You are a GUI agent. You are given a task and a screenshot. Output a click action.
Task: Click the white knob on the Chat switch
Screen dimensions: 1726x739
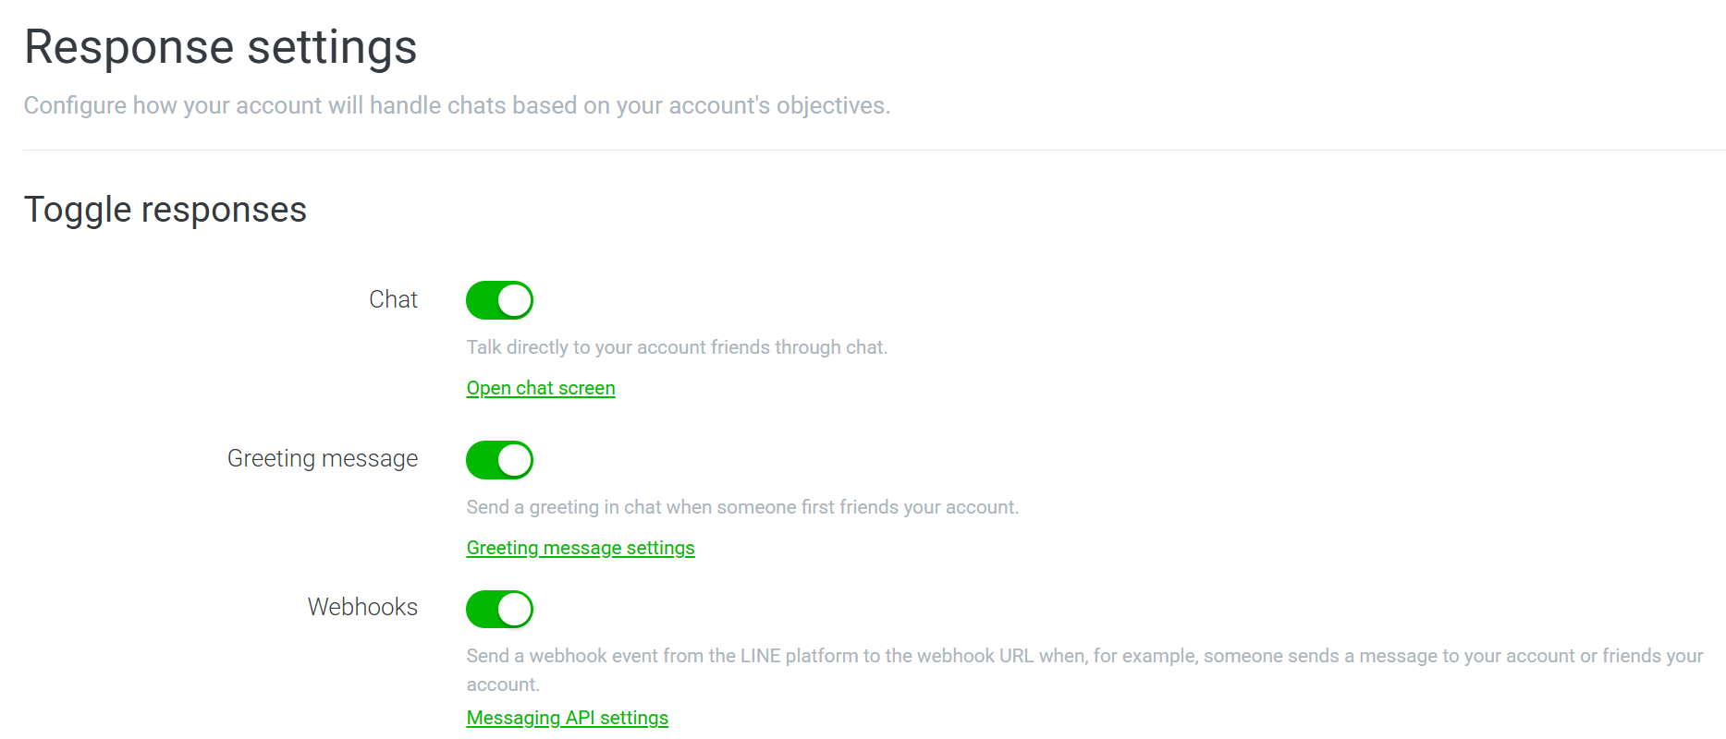[515, 300]
